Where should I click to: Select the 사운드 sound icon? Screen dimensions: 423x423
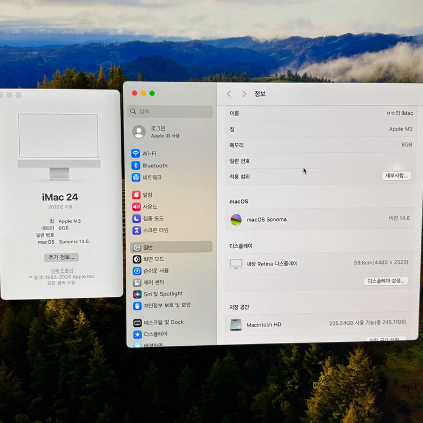136,206
